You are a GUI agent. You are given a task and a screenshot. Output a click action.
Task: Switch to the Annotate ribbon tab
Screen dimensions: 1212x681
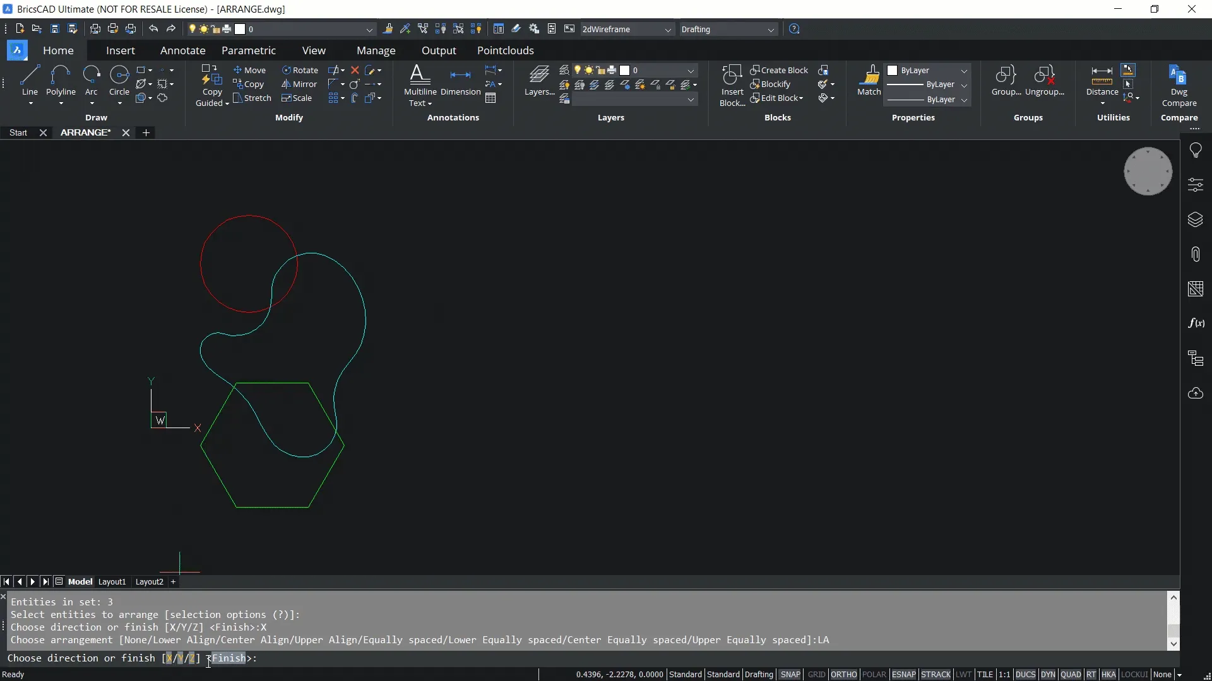[182, 50]
